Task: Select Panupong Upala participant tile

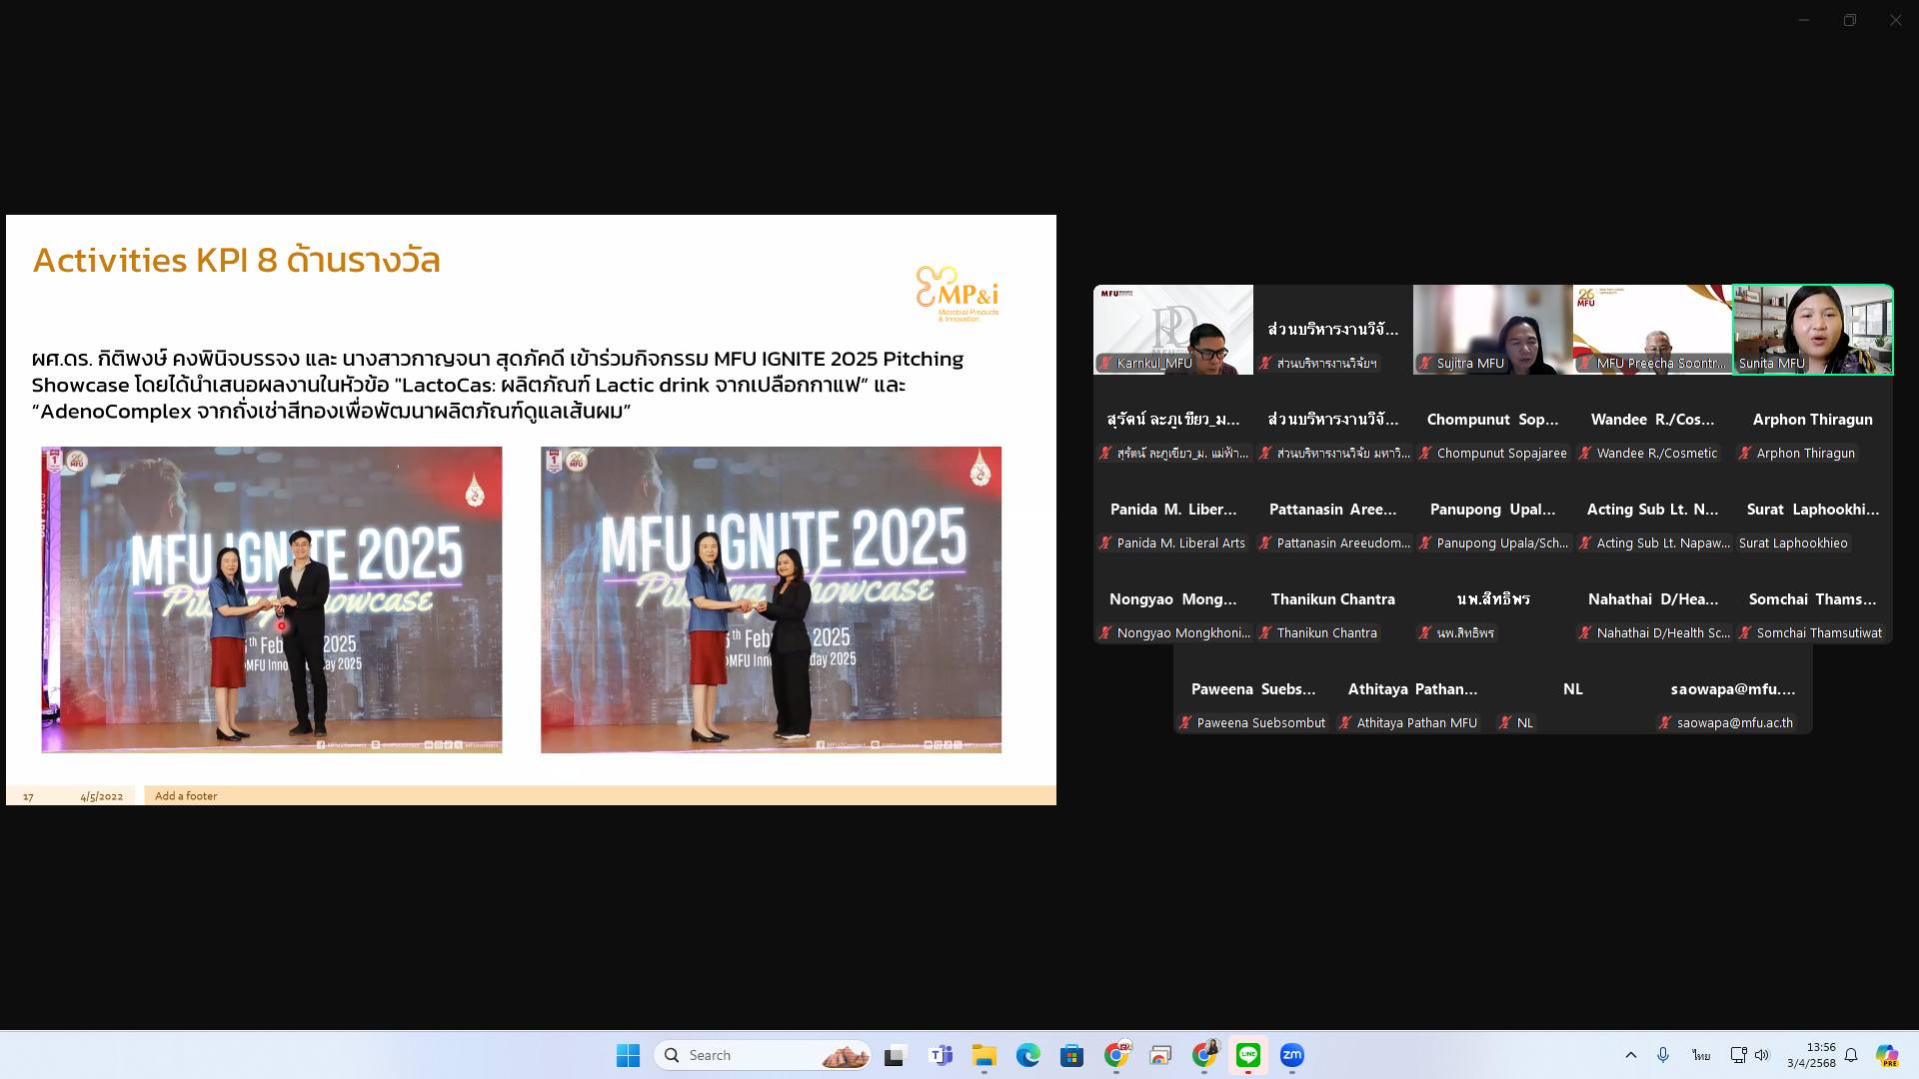Action: tap(1493, 510)
